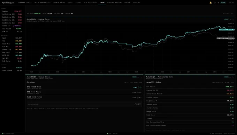Click the Allocation Now CASH box
The image size is (237, 135).
(84, 104)
